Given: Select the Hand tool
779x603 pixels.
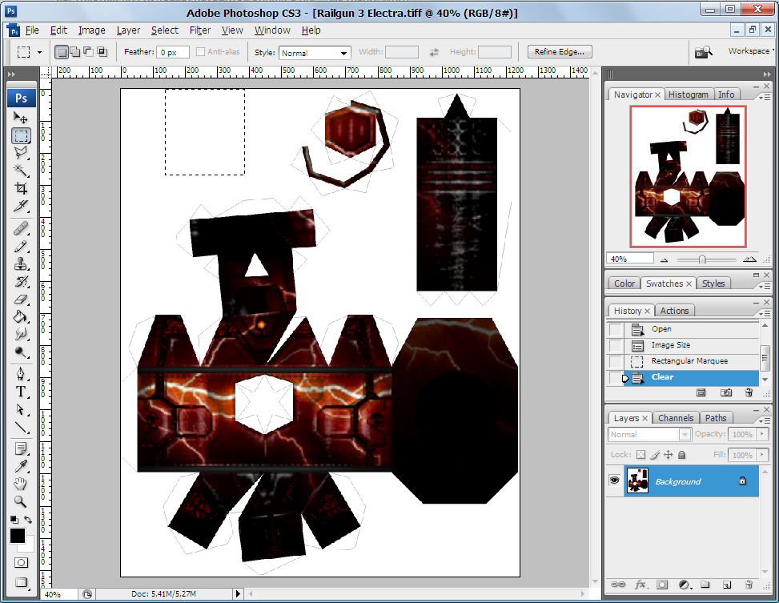Looking at the screenshot, I should (20, 484).
